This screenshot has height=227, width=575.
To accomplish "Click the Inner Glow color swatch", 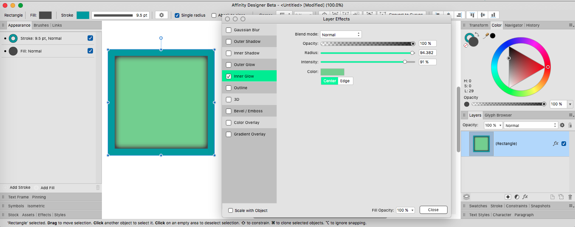I will click(x=332, y=72).
